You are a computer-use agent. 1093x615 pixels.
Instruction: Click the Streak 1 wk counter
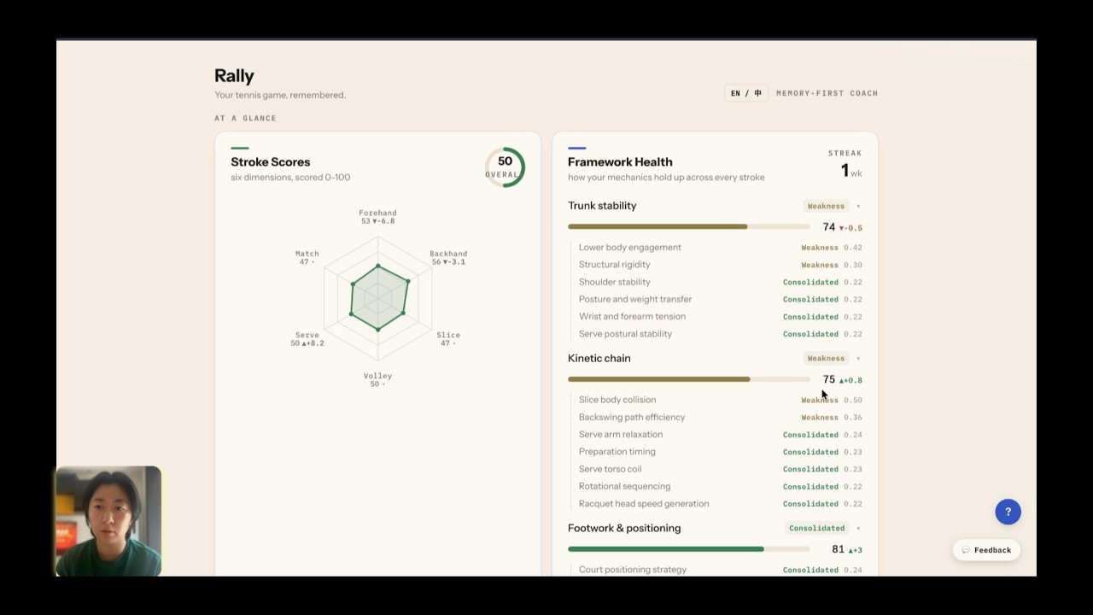tap(845, 165)
